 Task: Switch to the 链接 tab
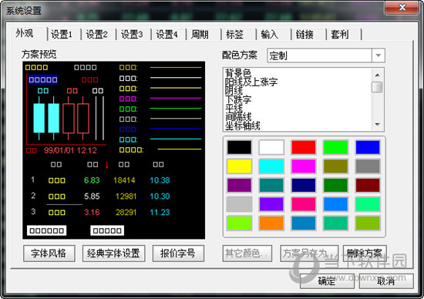(305, 35)
